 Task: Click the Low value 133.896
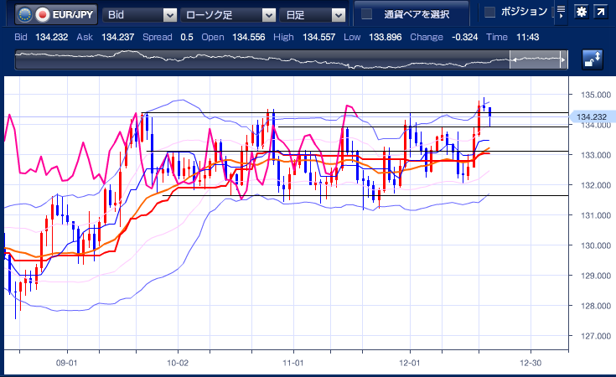(x=385, y=38)
